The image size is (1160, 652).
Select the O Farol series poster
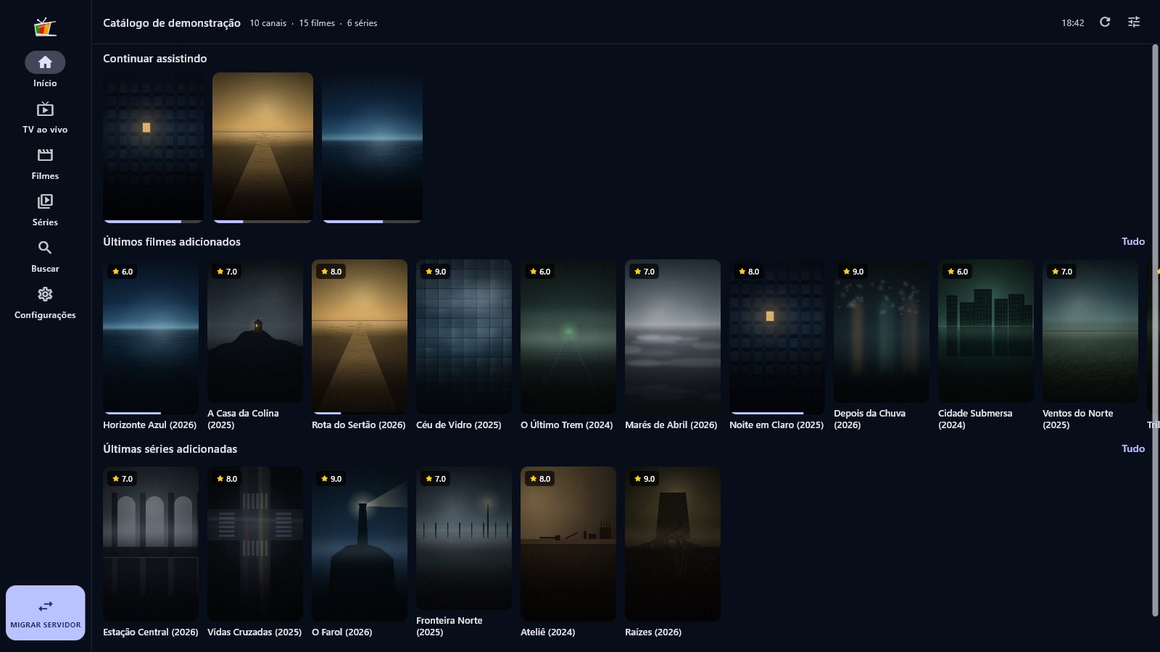(x=360, y=544)
